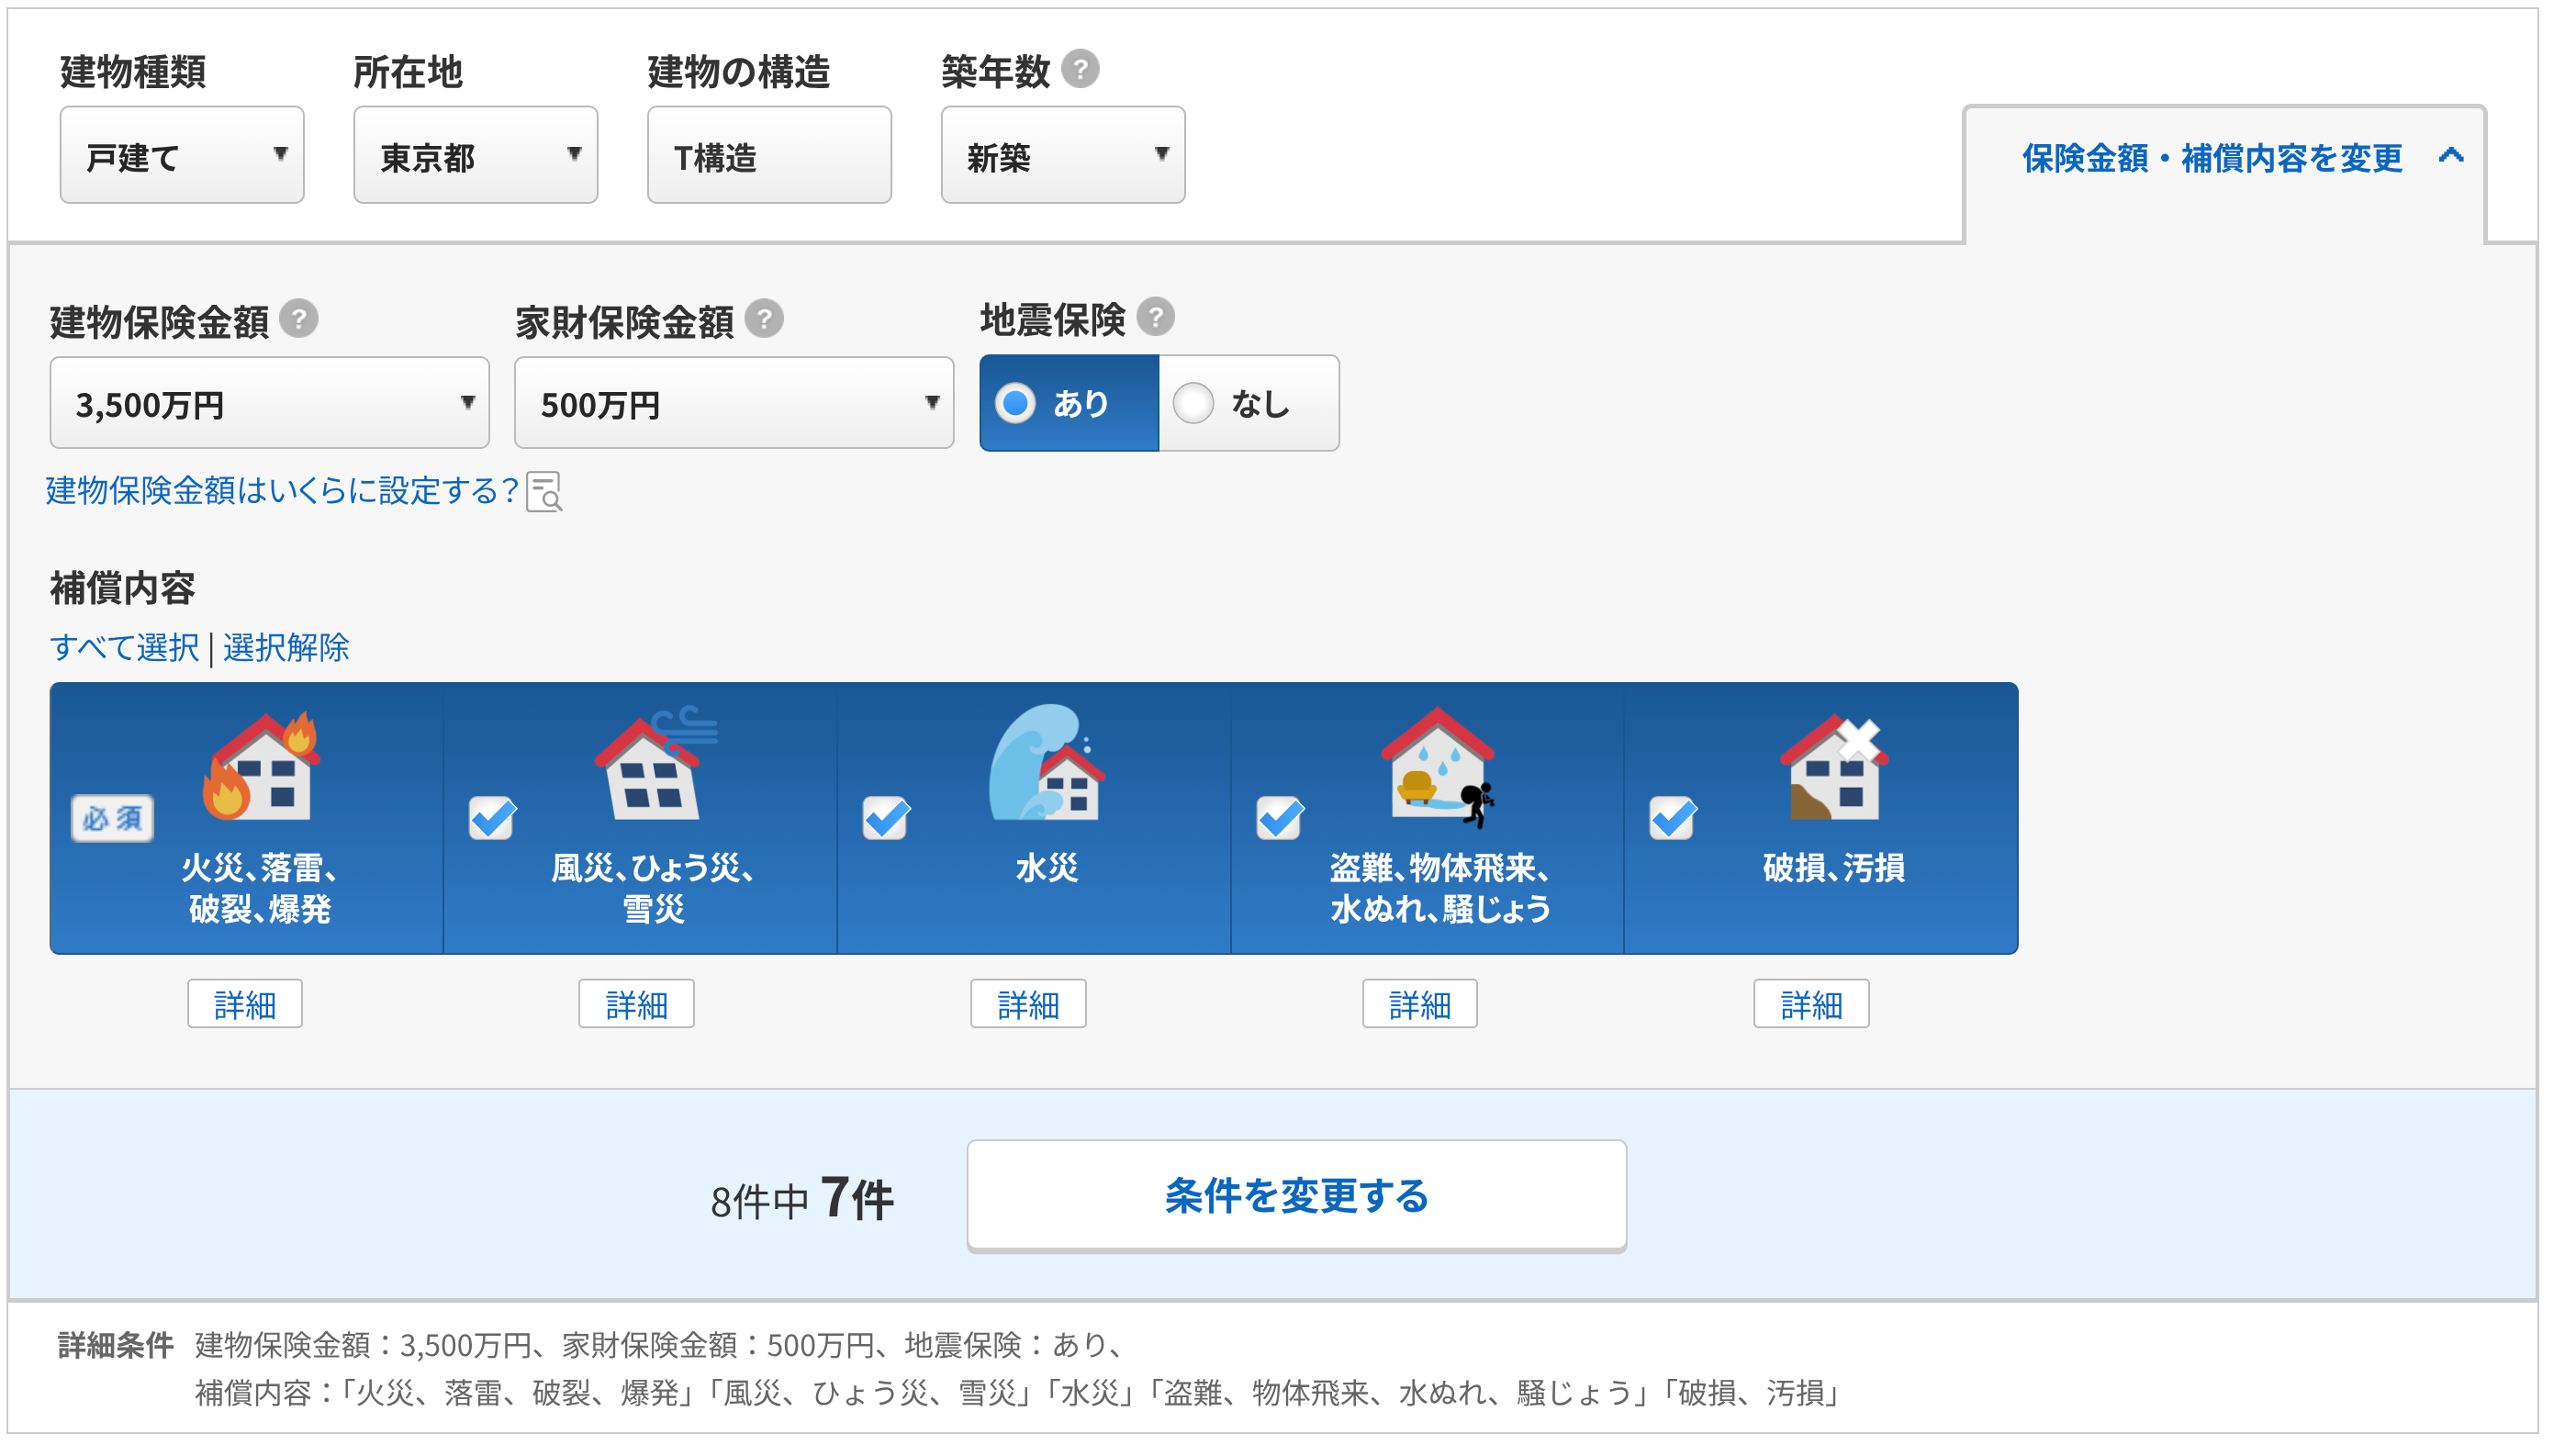Click help icon next to 築年数
Image resolution: width=2576 pixels, height=1445 pixels.
(1080, 70)
